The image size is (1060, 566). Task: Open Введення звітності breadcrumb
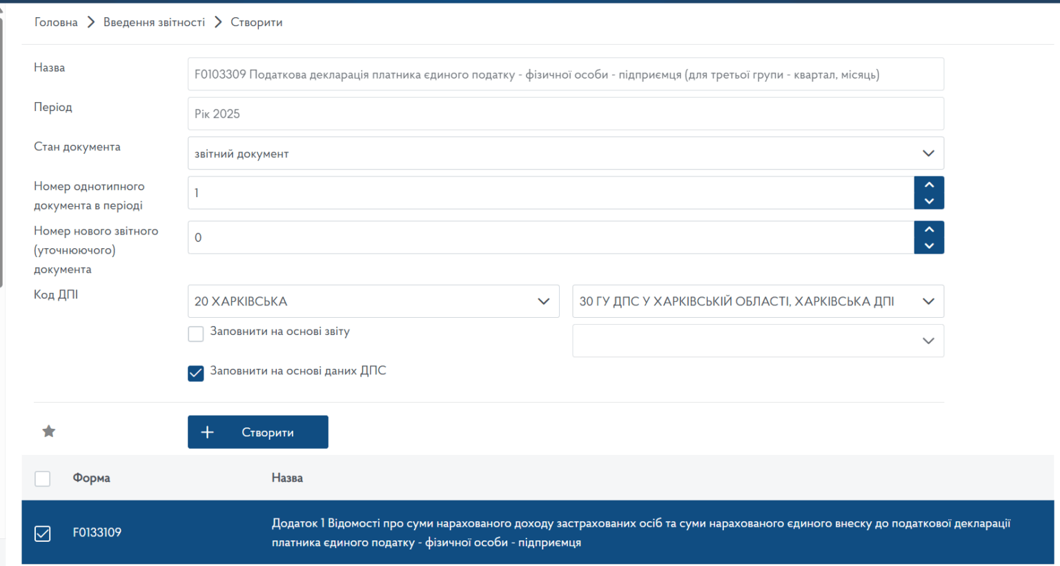point(154,22)
